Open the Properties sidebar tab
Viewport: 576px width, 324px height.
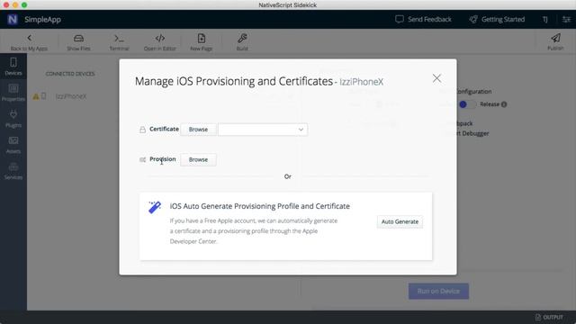(x=13, y=92)
